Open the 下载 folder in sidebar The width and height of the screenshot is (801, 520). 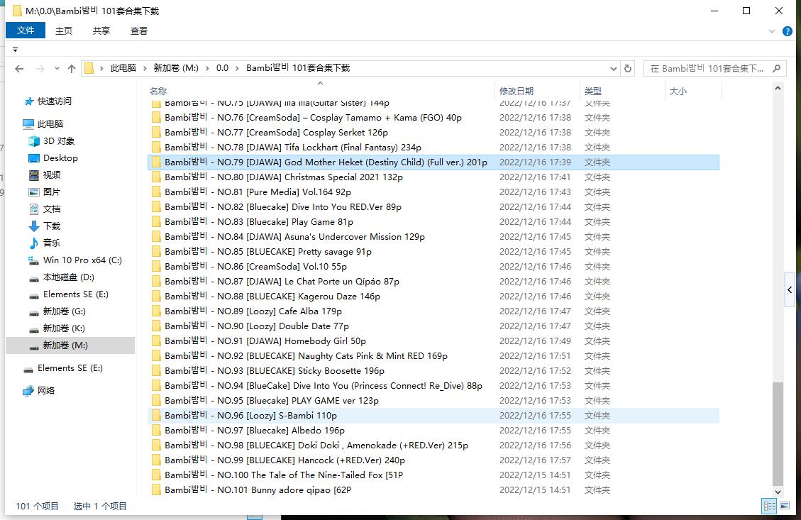click(52, 226)
